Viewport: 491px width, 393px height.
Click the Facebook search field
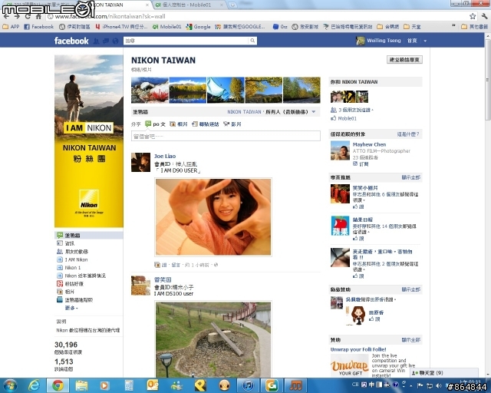pyautogui.click(x=186, y=41)
